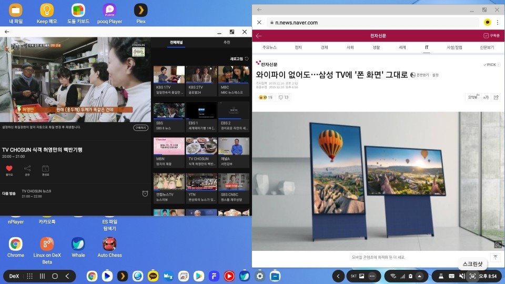The image size is (505, 284).
Task: Click the share icon under the program title
Action: coord(27,168)
